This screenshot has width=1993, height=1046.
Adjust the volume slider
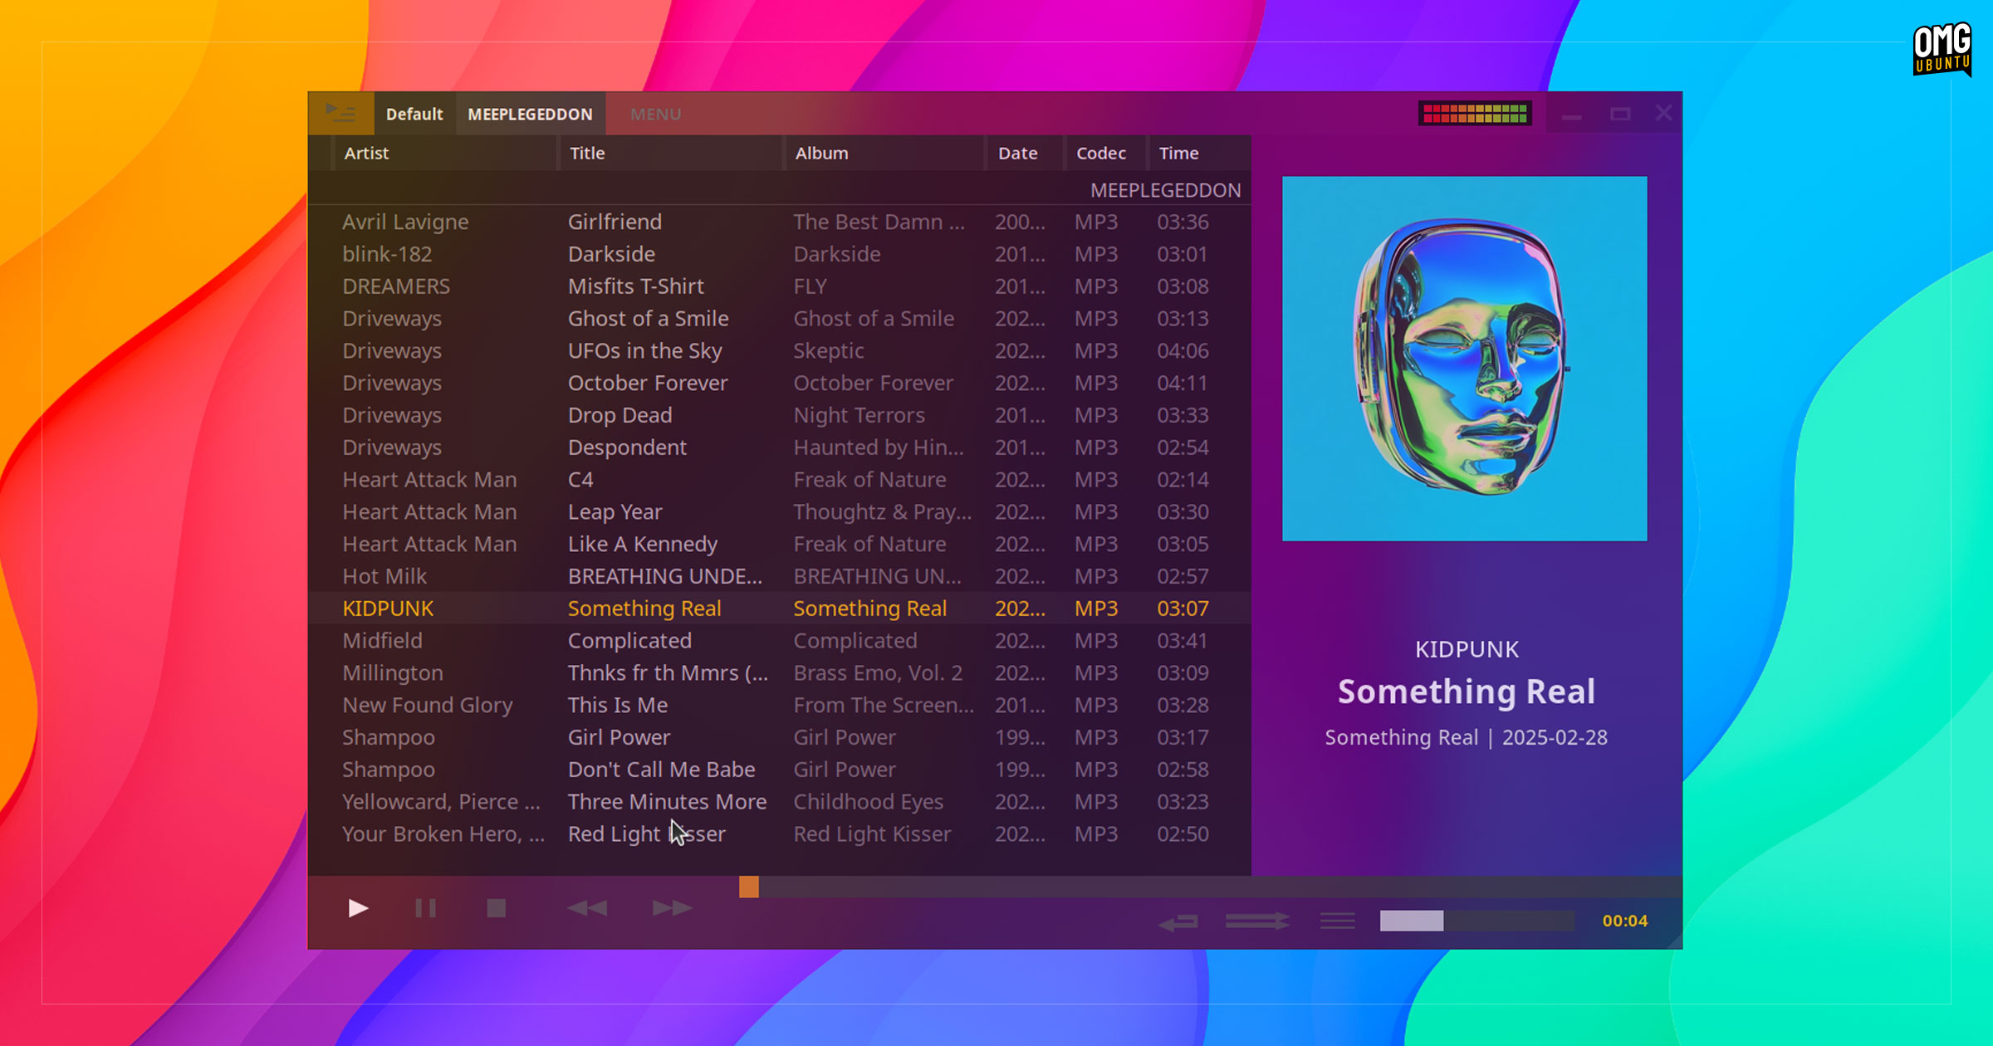coord(1476,920)
